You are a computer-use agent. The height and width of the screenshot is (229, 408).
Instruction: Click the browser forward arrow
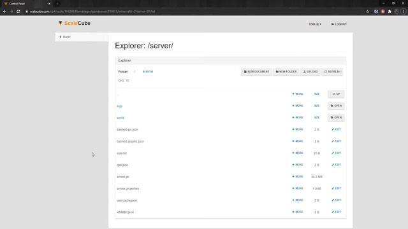coord(11,11)
